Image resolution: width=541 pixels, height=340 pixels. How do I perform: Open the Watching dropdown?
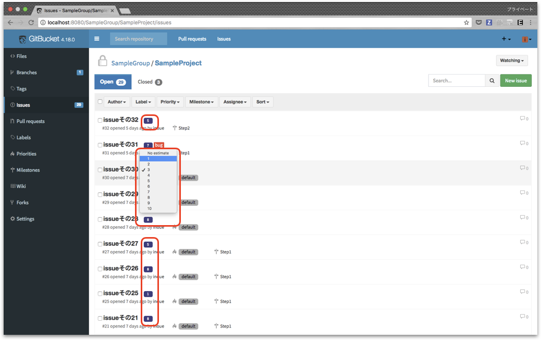tap(512, 60)
